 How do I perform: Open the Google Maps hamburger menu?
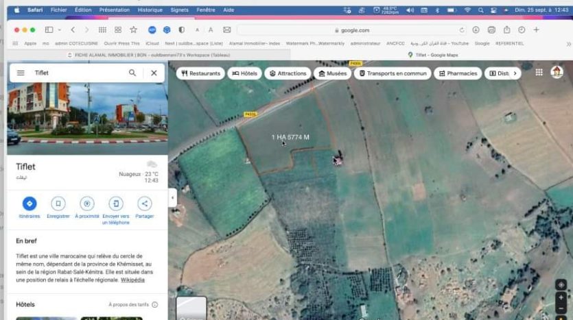(x=21, y=73)
